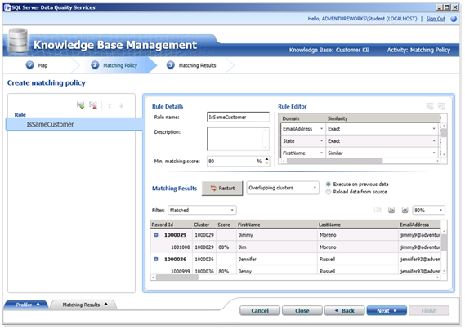The width and height of the screenshot is (465, 329).
Task: Click the step 3 Matching Results icon
Action: 171,64
